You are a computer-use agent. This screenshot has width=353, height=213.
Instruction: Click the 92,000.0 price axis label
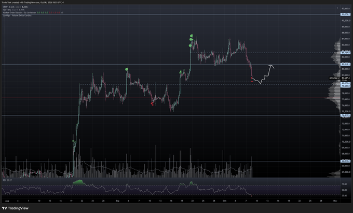(x=346, y=8)
